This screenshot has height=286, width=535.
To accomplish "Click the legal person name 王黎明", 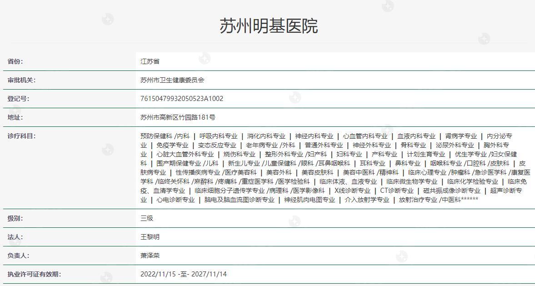I will point(150,237).
